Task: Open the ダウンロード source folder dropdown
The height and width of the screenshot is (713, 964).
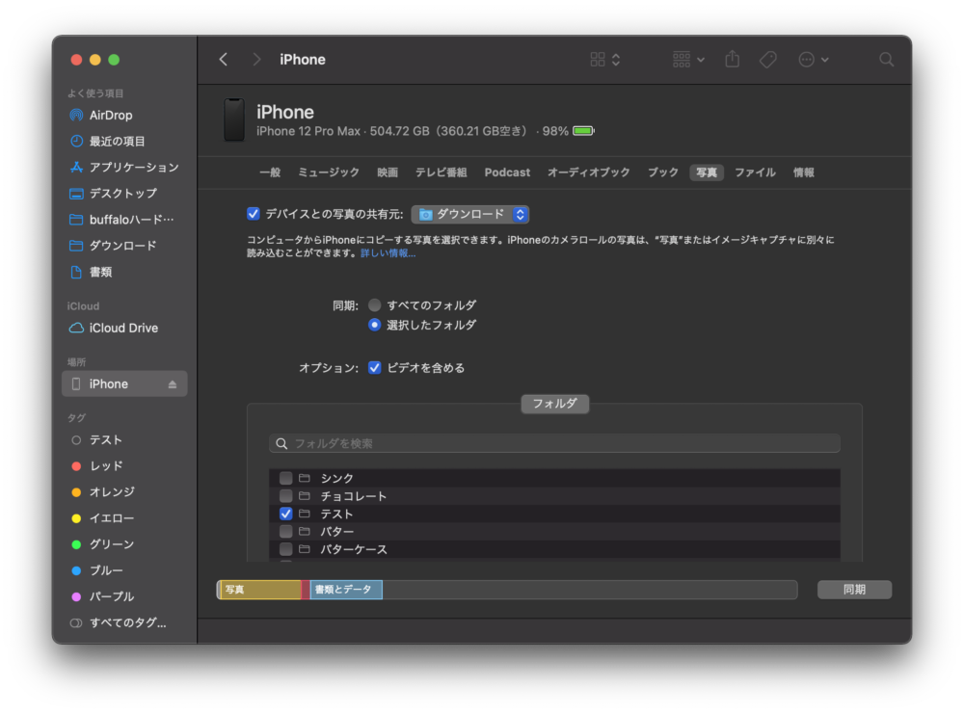Action: 470,214
